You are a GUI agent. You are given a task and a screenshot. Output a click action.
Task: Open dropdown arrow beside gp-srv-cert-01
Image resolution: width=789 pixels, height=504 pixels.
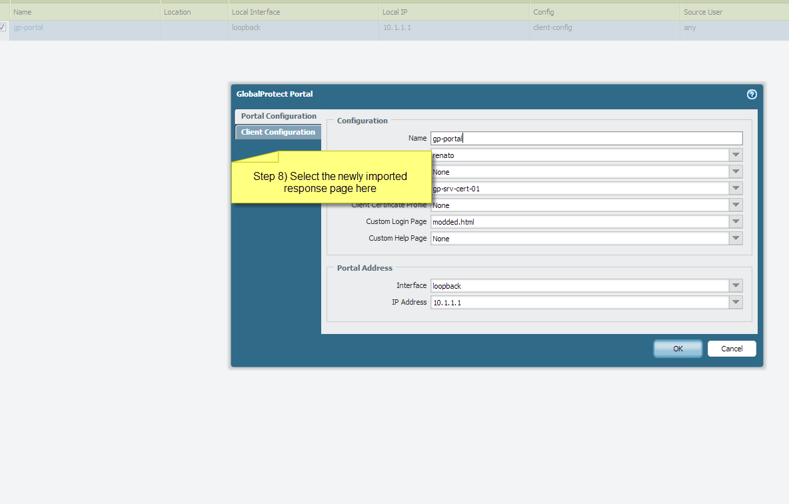click(x=736, y=188)
